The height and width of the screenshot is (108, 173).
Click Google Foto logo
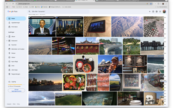tap(13, 11)
